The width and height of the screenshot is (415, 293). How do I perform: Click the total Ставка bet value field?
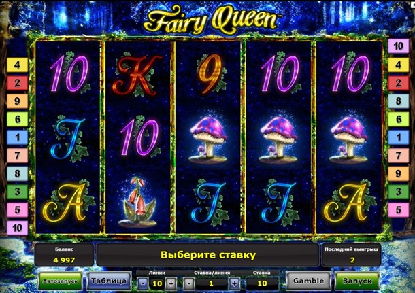click(262, 283)
